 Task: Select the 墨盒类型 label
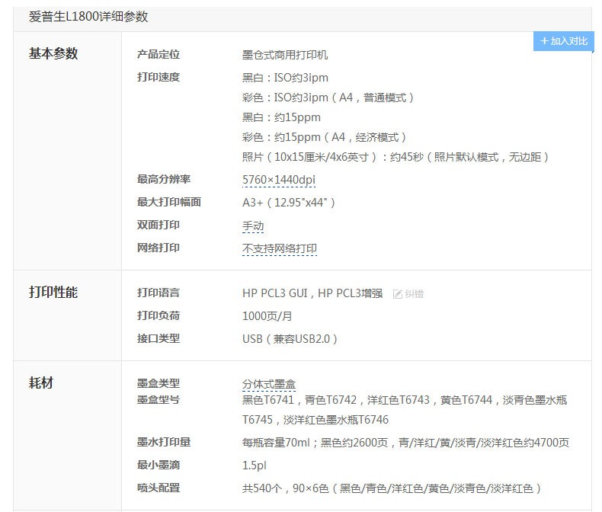[x=159, y=383]
